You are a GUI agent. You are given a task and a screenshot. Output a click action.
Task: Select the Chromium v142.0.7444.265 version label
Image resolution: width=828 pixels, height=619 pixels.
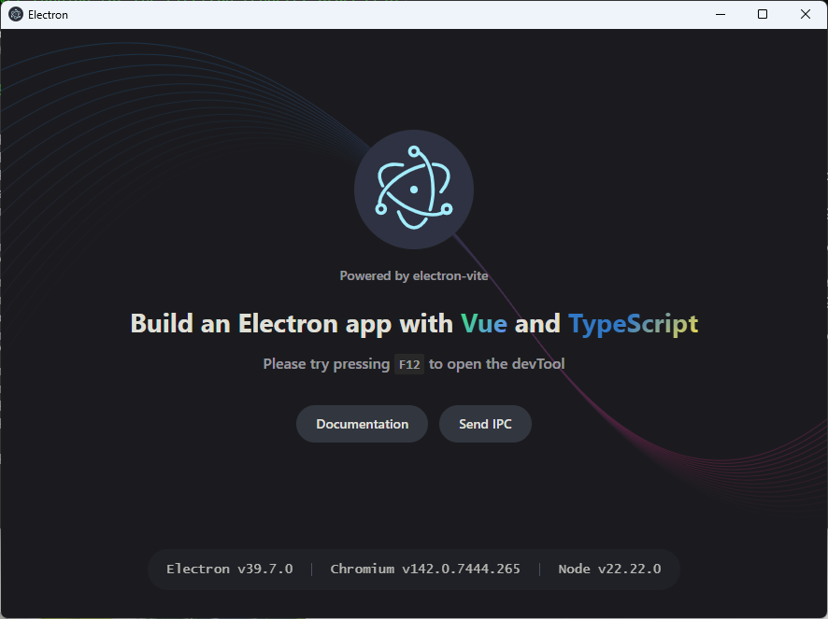coord(425,569)
